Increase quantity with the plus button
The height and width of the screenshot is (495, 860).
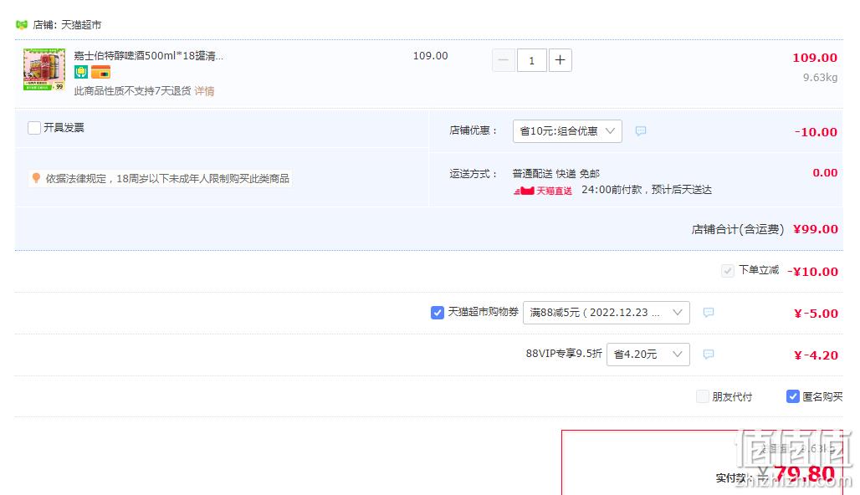[x=560, y=59]
